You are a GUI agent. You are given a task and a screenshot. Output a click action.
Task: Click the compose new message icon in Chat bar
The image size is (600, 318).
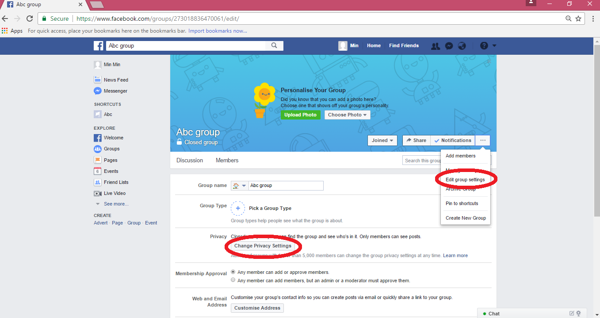(x=572, y=314)
